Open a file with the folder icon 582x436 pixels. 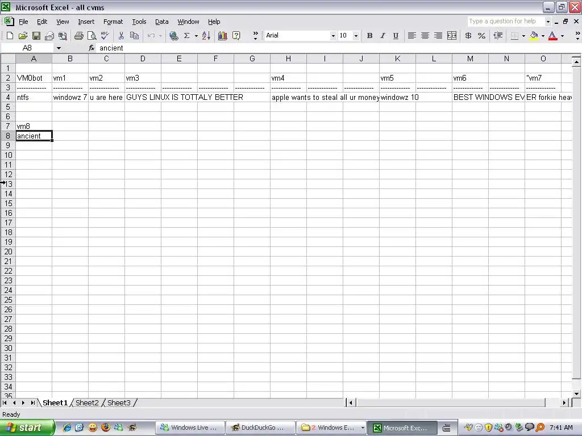[x=23, y=36]
